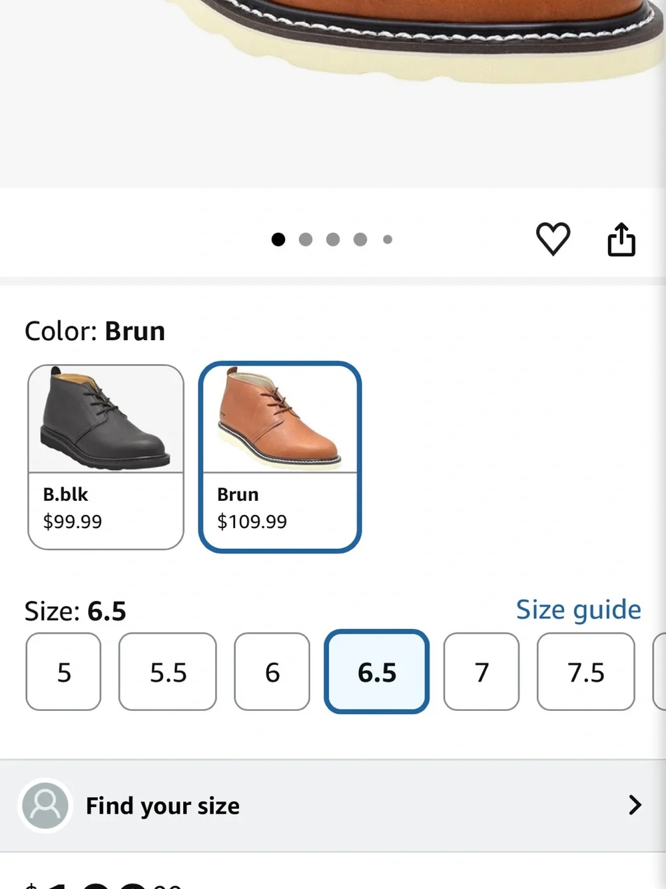Image resolution: width=666 pixels, height=889 pixels.
Task: Expand Find your size chevron arrow
Action: (635, 805)
